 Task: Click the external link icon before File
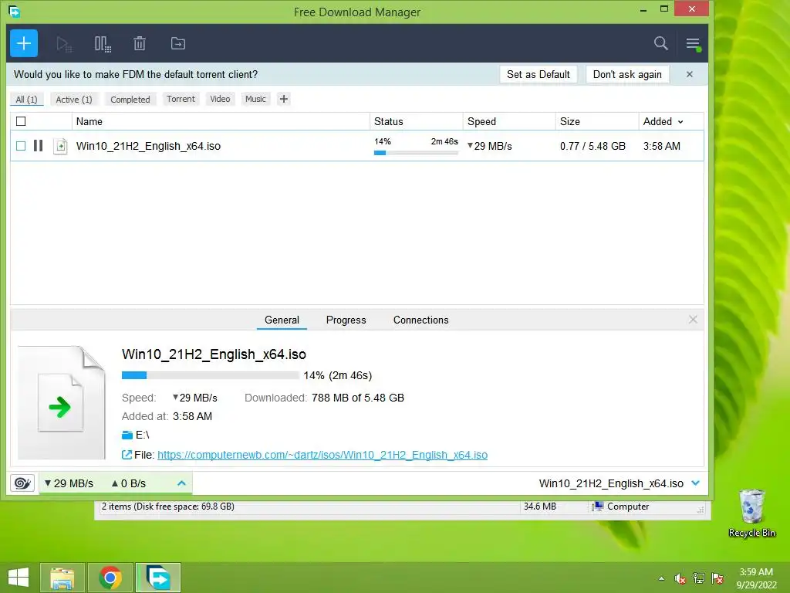point(127,455)
